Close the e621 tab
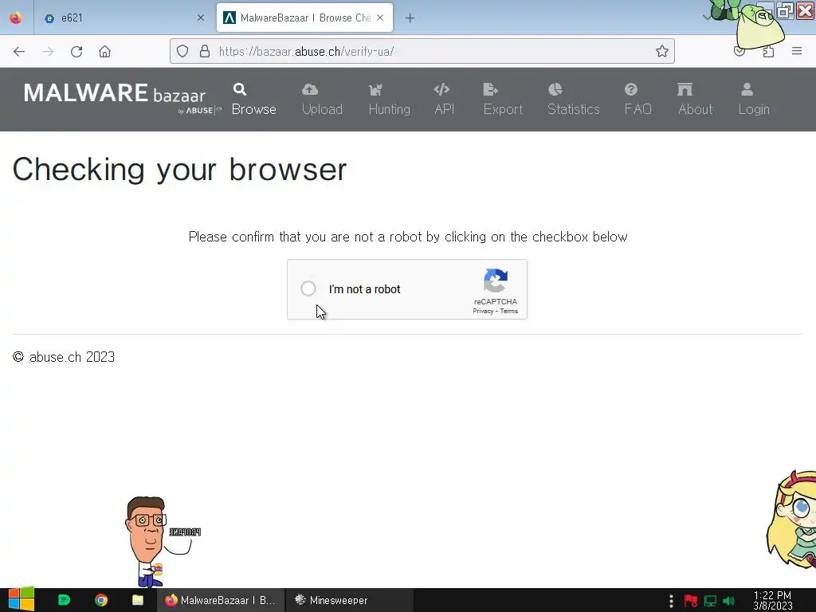The height and width of the screenshot is (612, 816). tap(200, 18)
